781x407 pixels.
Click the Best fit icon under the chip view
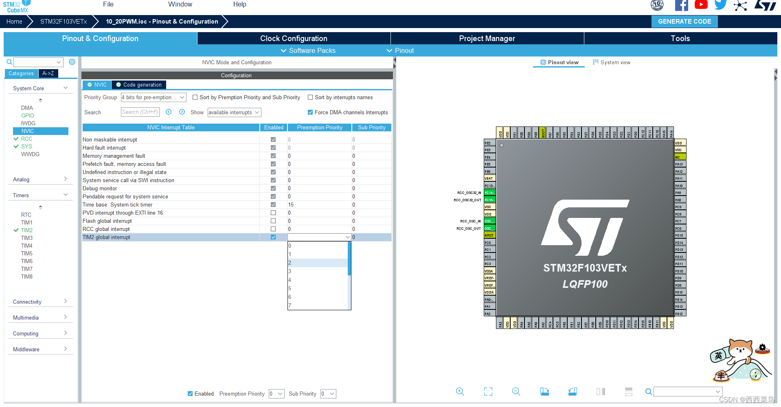coord(488,392)
